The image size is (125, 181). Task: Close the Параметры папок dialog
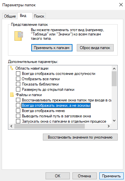click(x=121, y=5)
